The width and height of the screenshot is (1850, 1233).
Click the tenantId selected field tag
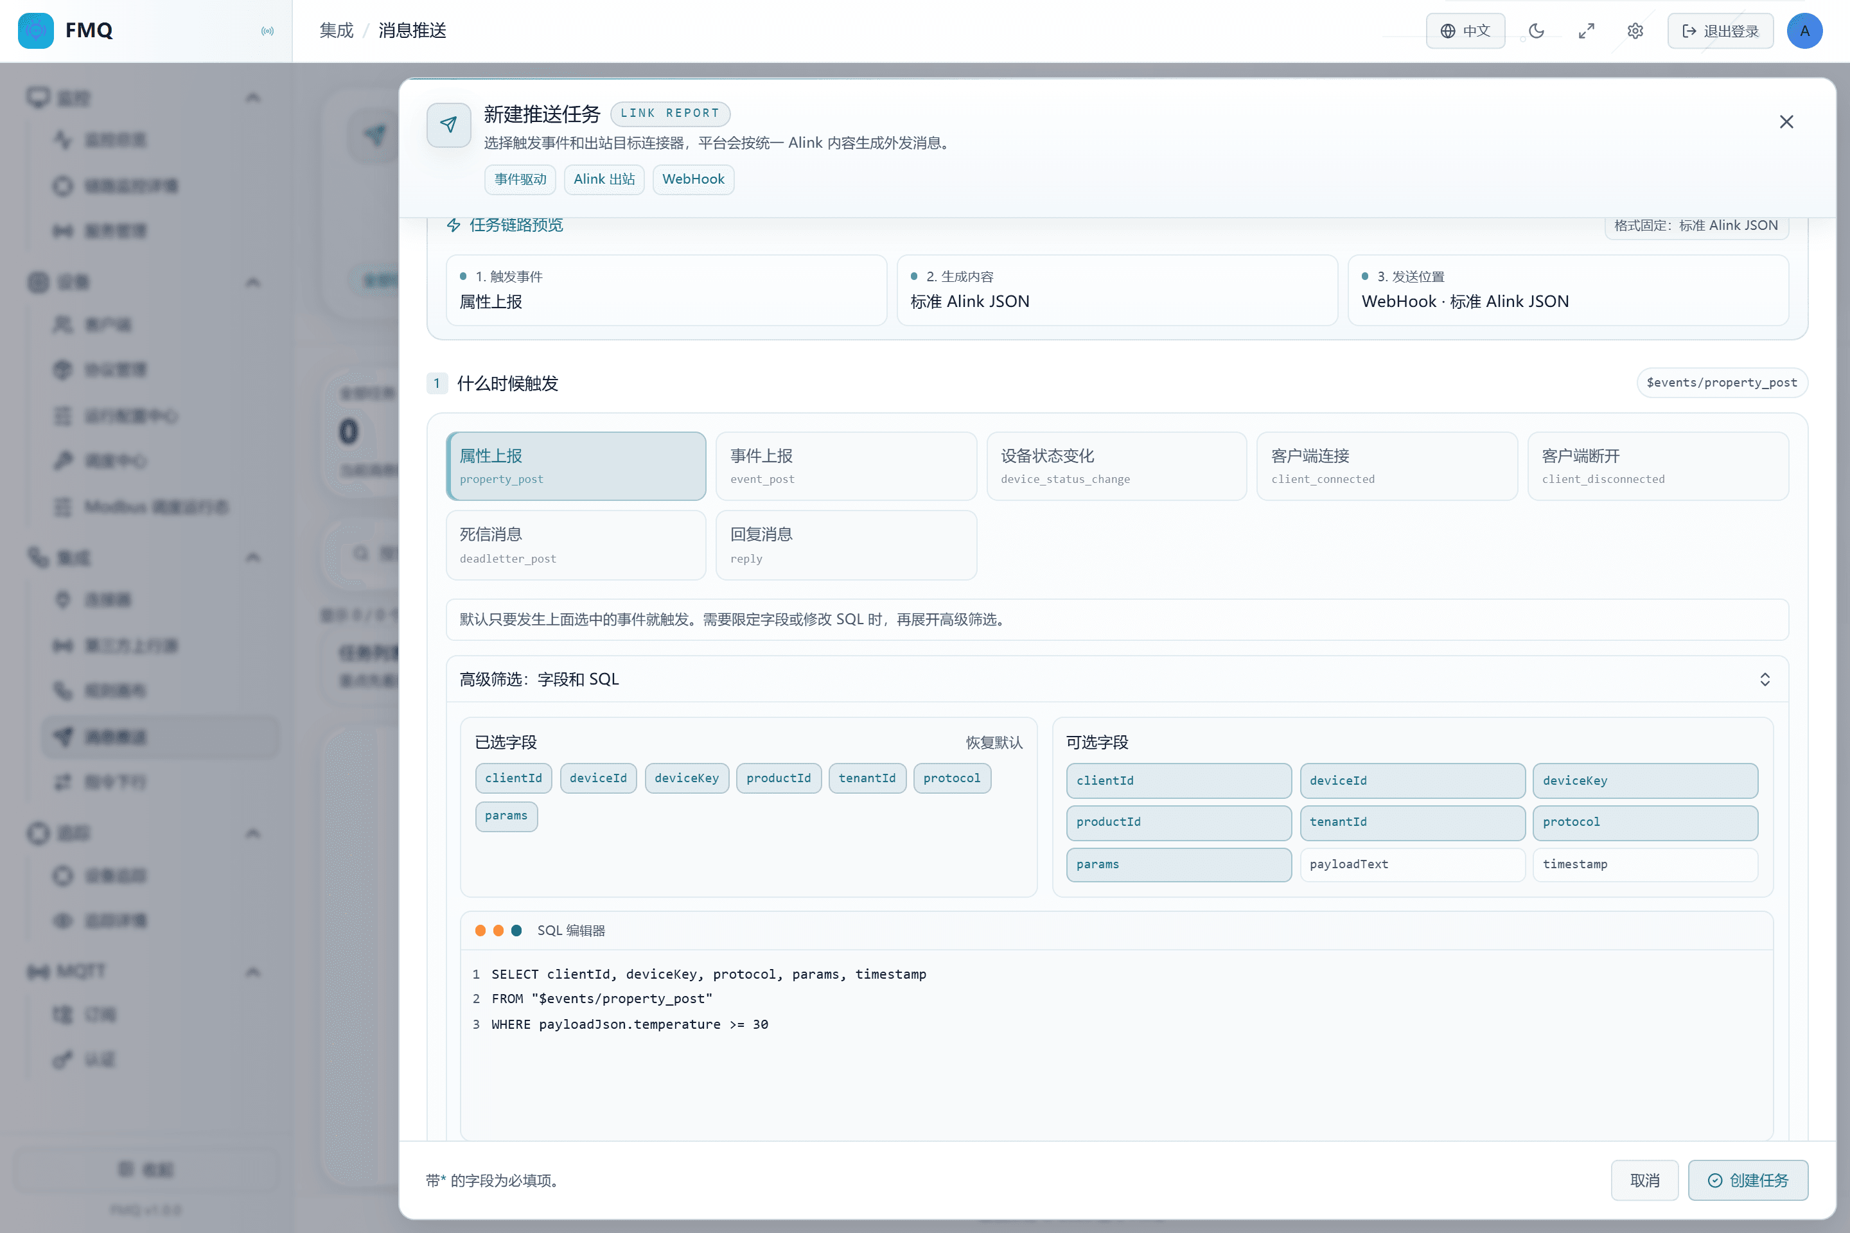click(868, 778)
